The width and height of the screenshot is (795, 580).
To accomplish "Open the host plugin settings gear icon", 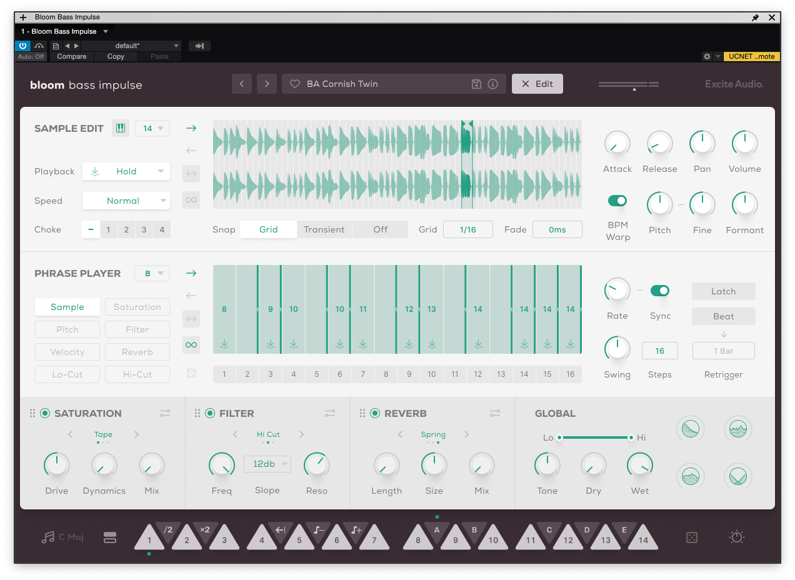I will [707, 56].
